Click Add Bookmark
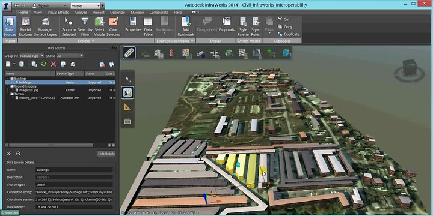The height and width of the screenshot is (216, 433). pyautogui.click(x=186, y=27)
